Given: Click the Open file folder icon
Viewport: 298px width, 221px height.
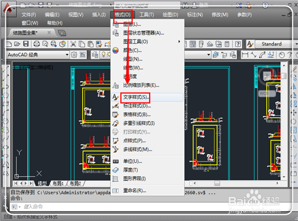Looking at the screenshot, I should click(x=17, y=44).
